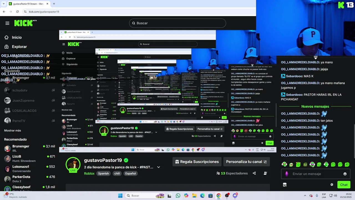The width and height of the screenshot is (355, 200).
Task: Focus the Buscar search field on Kick
Action: click(x=177, y=23)
